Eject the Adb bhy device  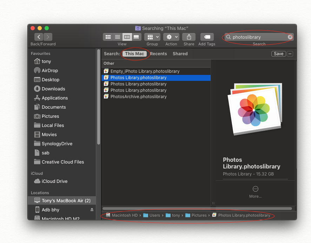coord(92,210)
